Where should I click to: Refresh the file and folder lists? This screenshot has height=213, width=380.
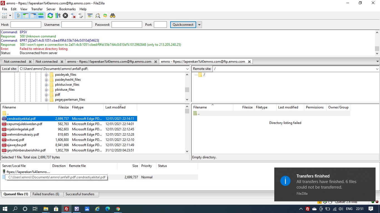pyautogui.click(x=50, y=16)
